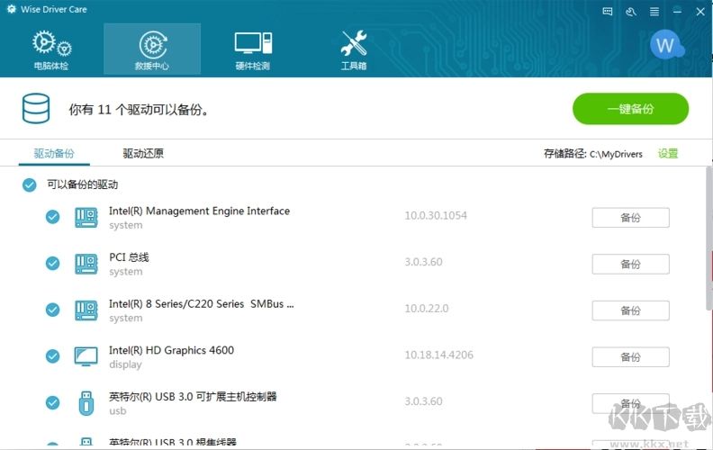Uncheck Intel Management Engine Interface driver
713x450 pixels.
click(x=53, y=217)
